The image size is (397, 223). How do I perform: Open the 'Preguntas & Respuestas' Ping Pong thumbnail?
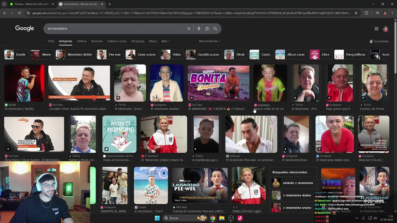pyautogui.click(x=34, y=134)
